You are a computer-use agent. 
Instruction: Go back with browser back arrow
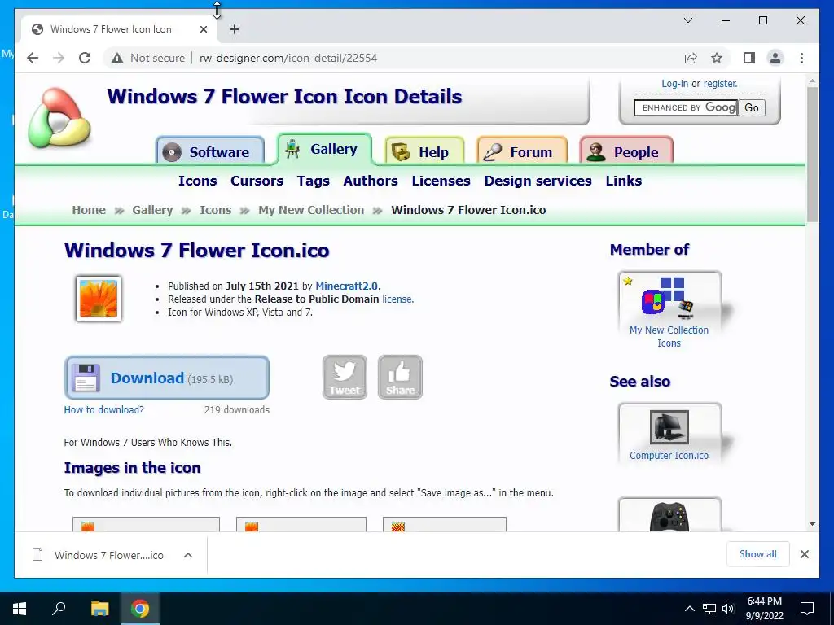[33, 58]
